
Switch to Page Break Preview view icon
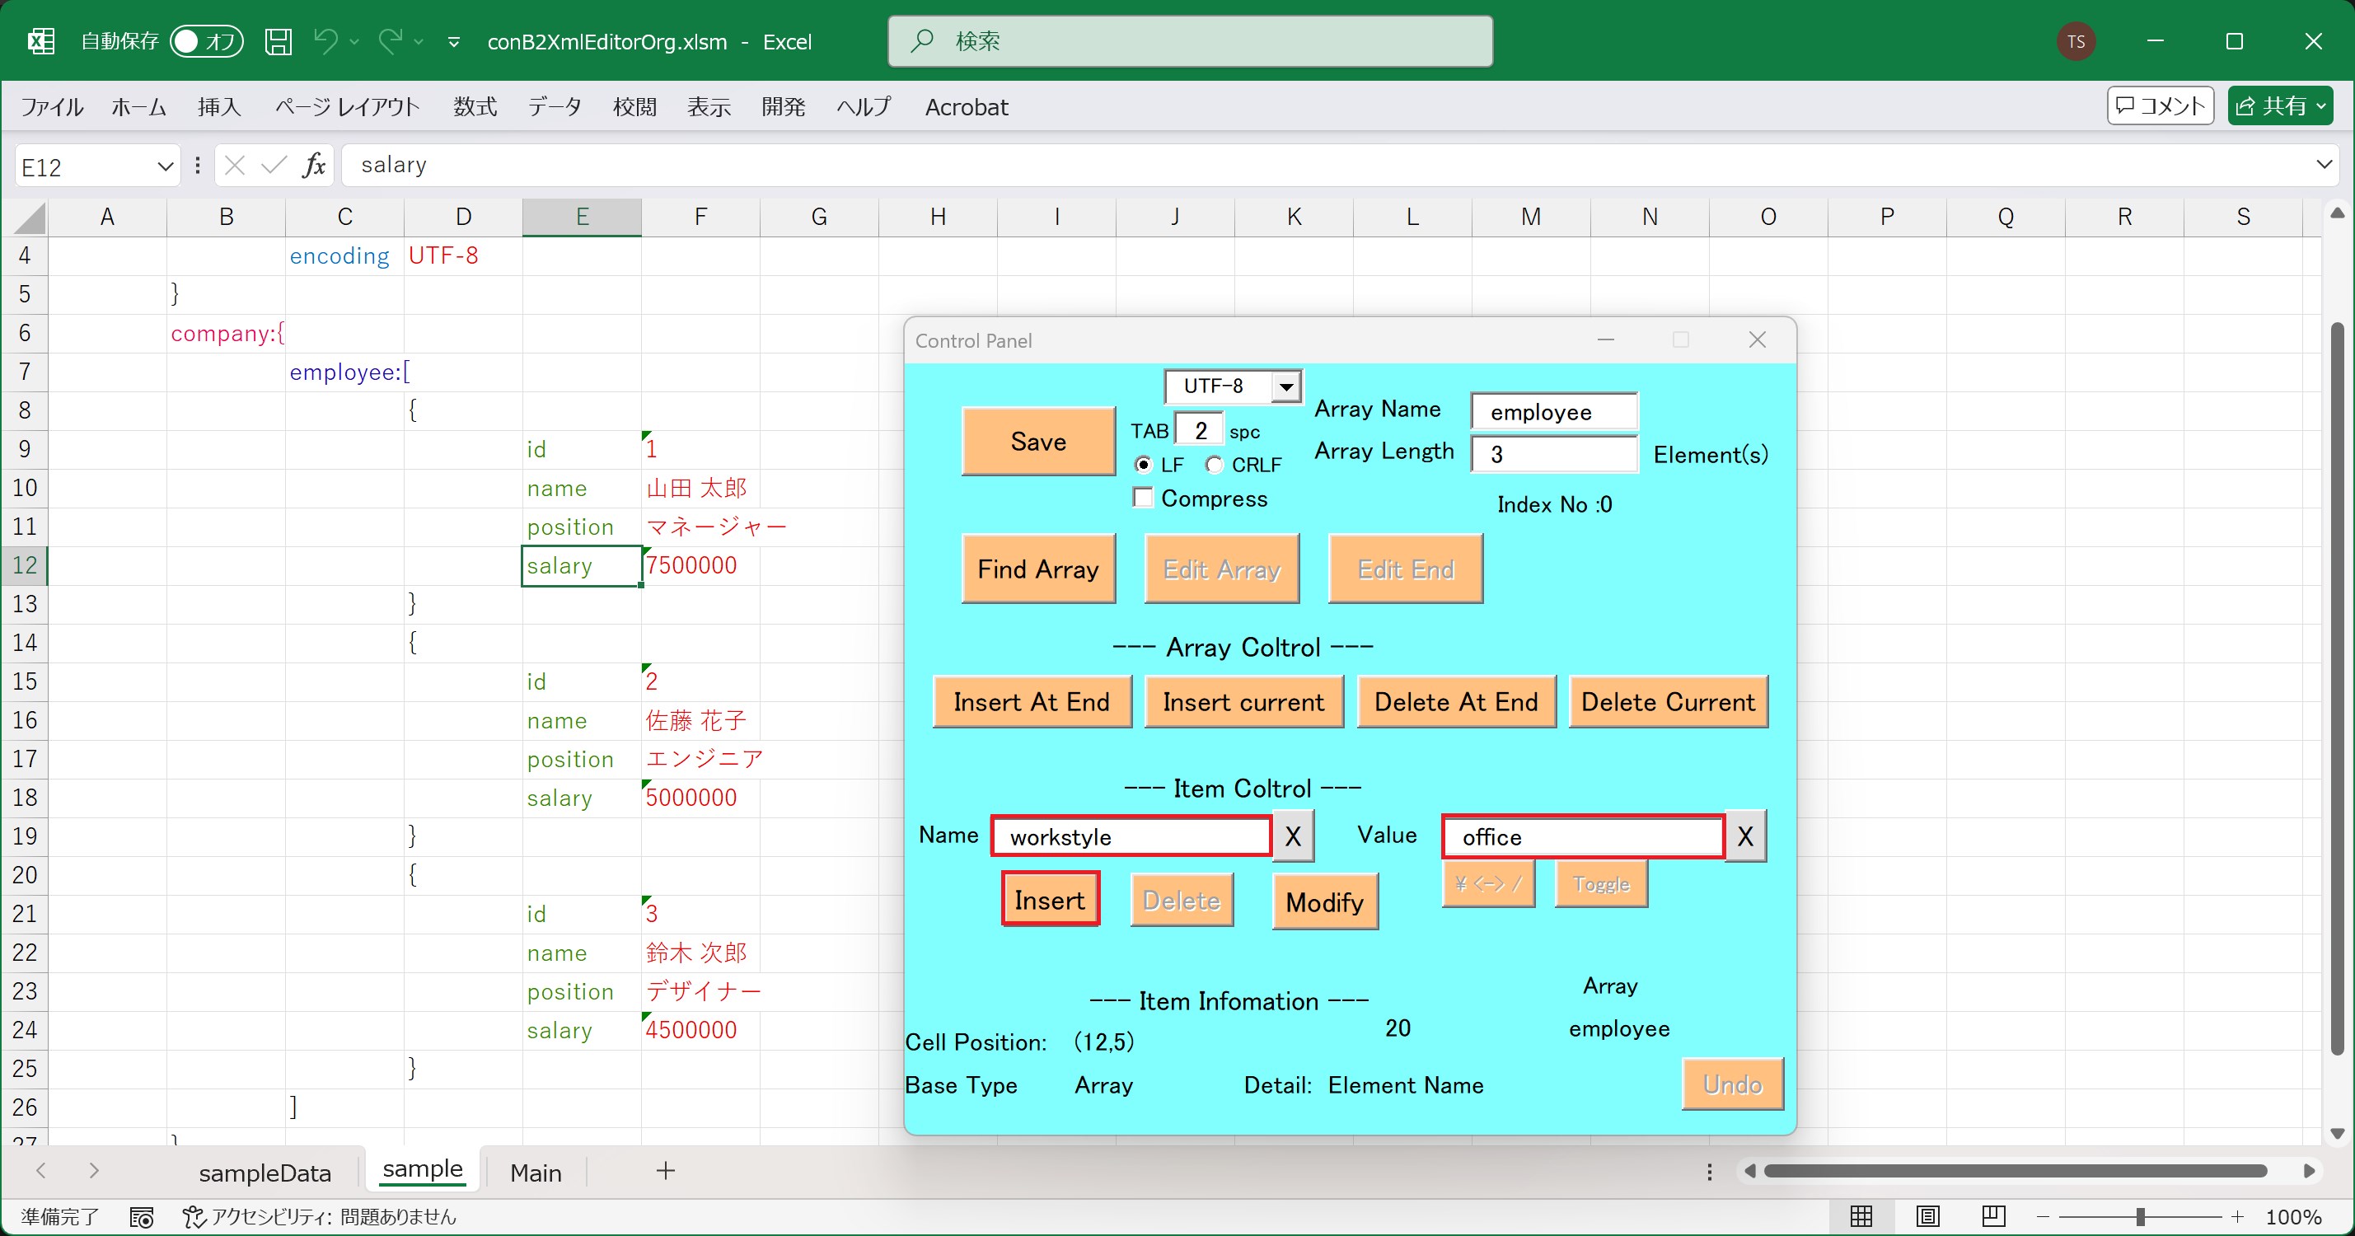[1993, 1216]
